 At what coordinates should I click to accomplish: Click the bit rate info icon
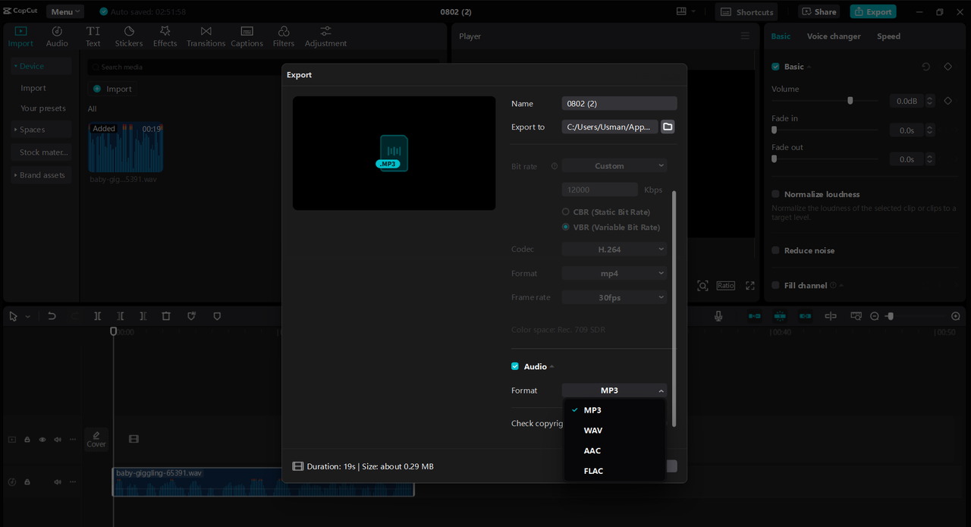coord(554,166)
